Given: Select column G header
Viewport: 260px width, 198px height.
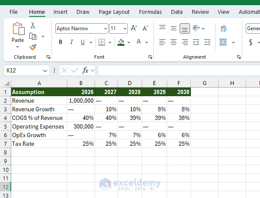Looking at the screenshot, I should pos(204,83).
